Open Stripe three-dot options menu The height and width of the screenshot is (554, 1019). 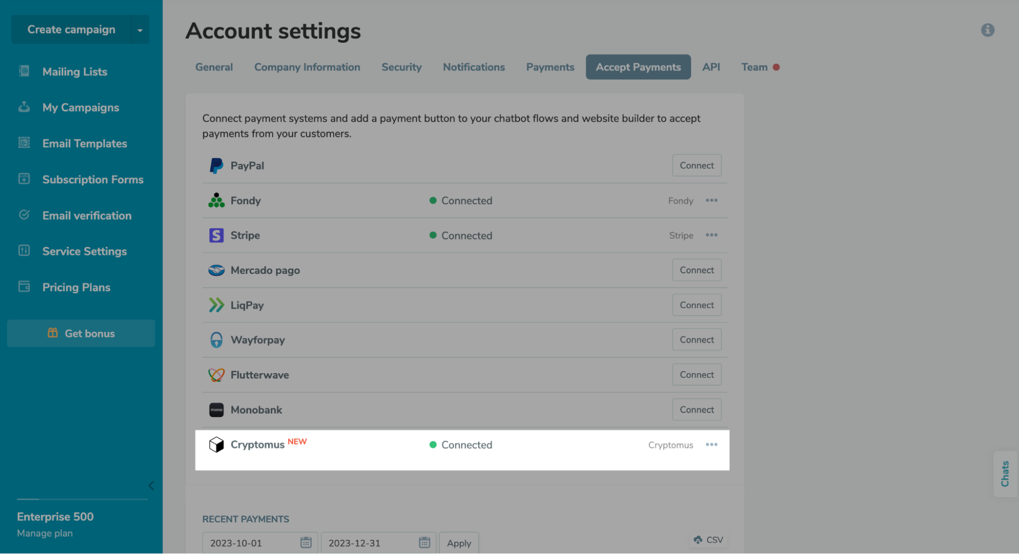tap(712, 235)
